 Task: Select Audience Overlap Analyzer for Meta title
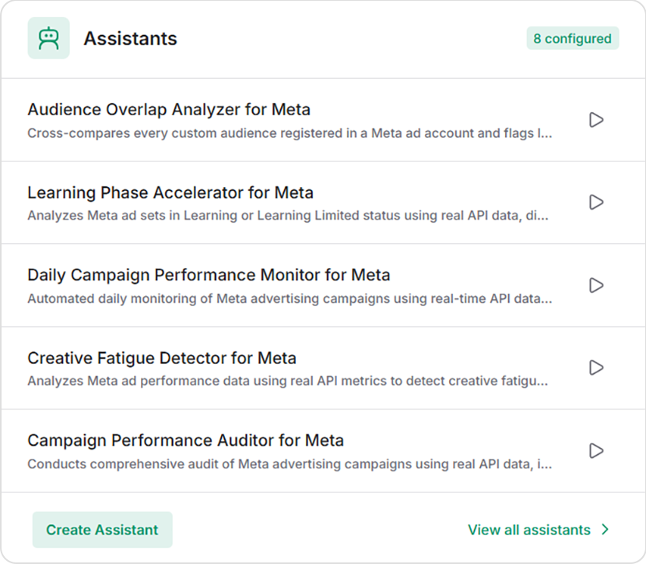coord(169,110)
